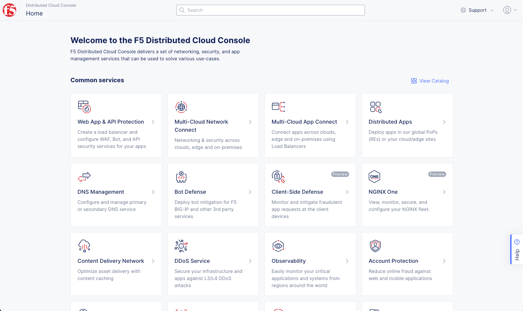The height and width of the screenshot is (311, 523).
Task: Click Home in the header breadcrumb
Action: point(34,13)
